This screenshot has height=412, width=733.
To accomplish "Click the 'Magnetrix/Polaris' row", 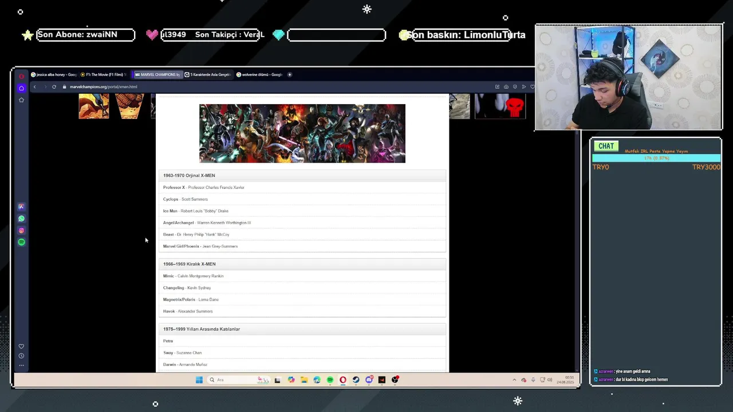I will (x=302, y=299).
